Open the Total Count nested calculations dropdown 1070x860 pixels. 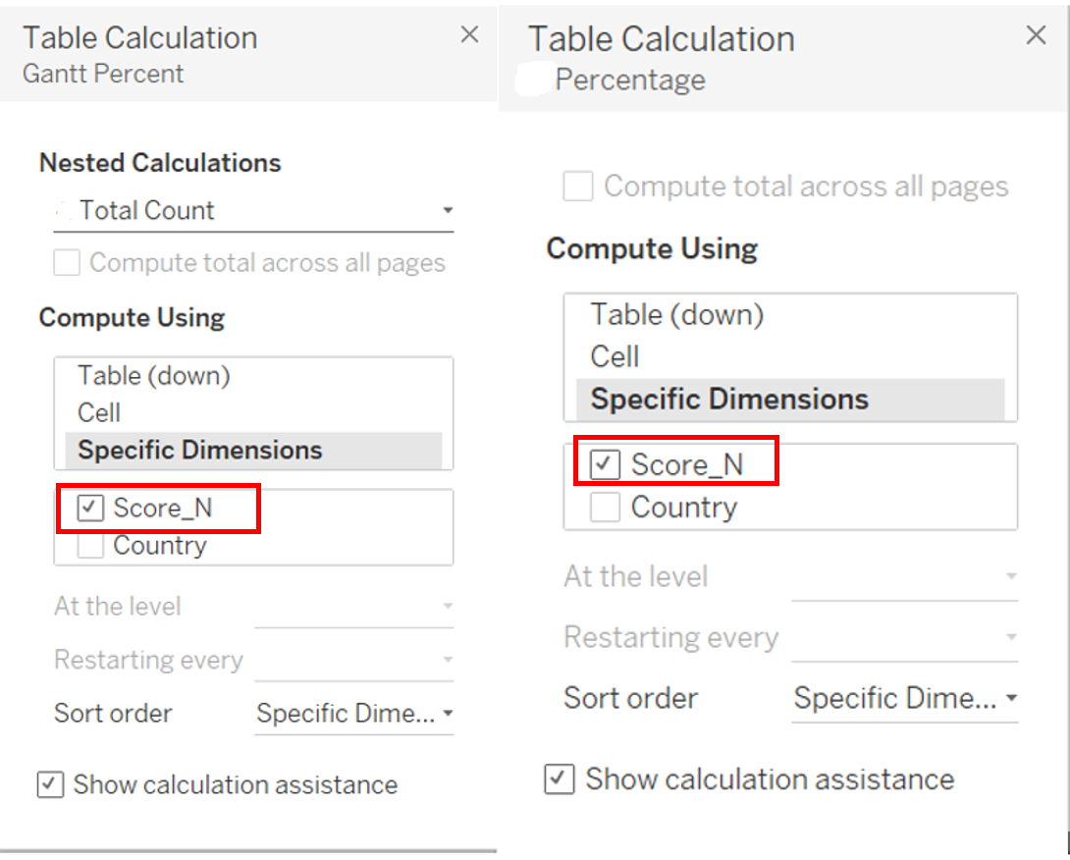[x=253, y=211]
